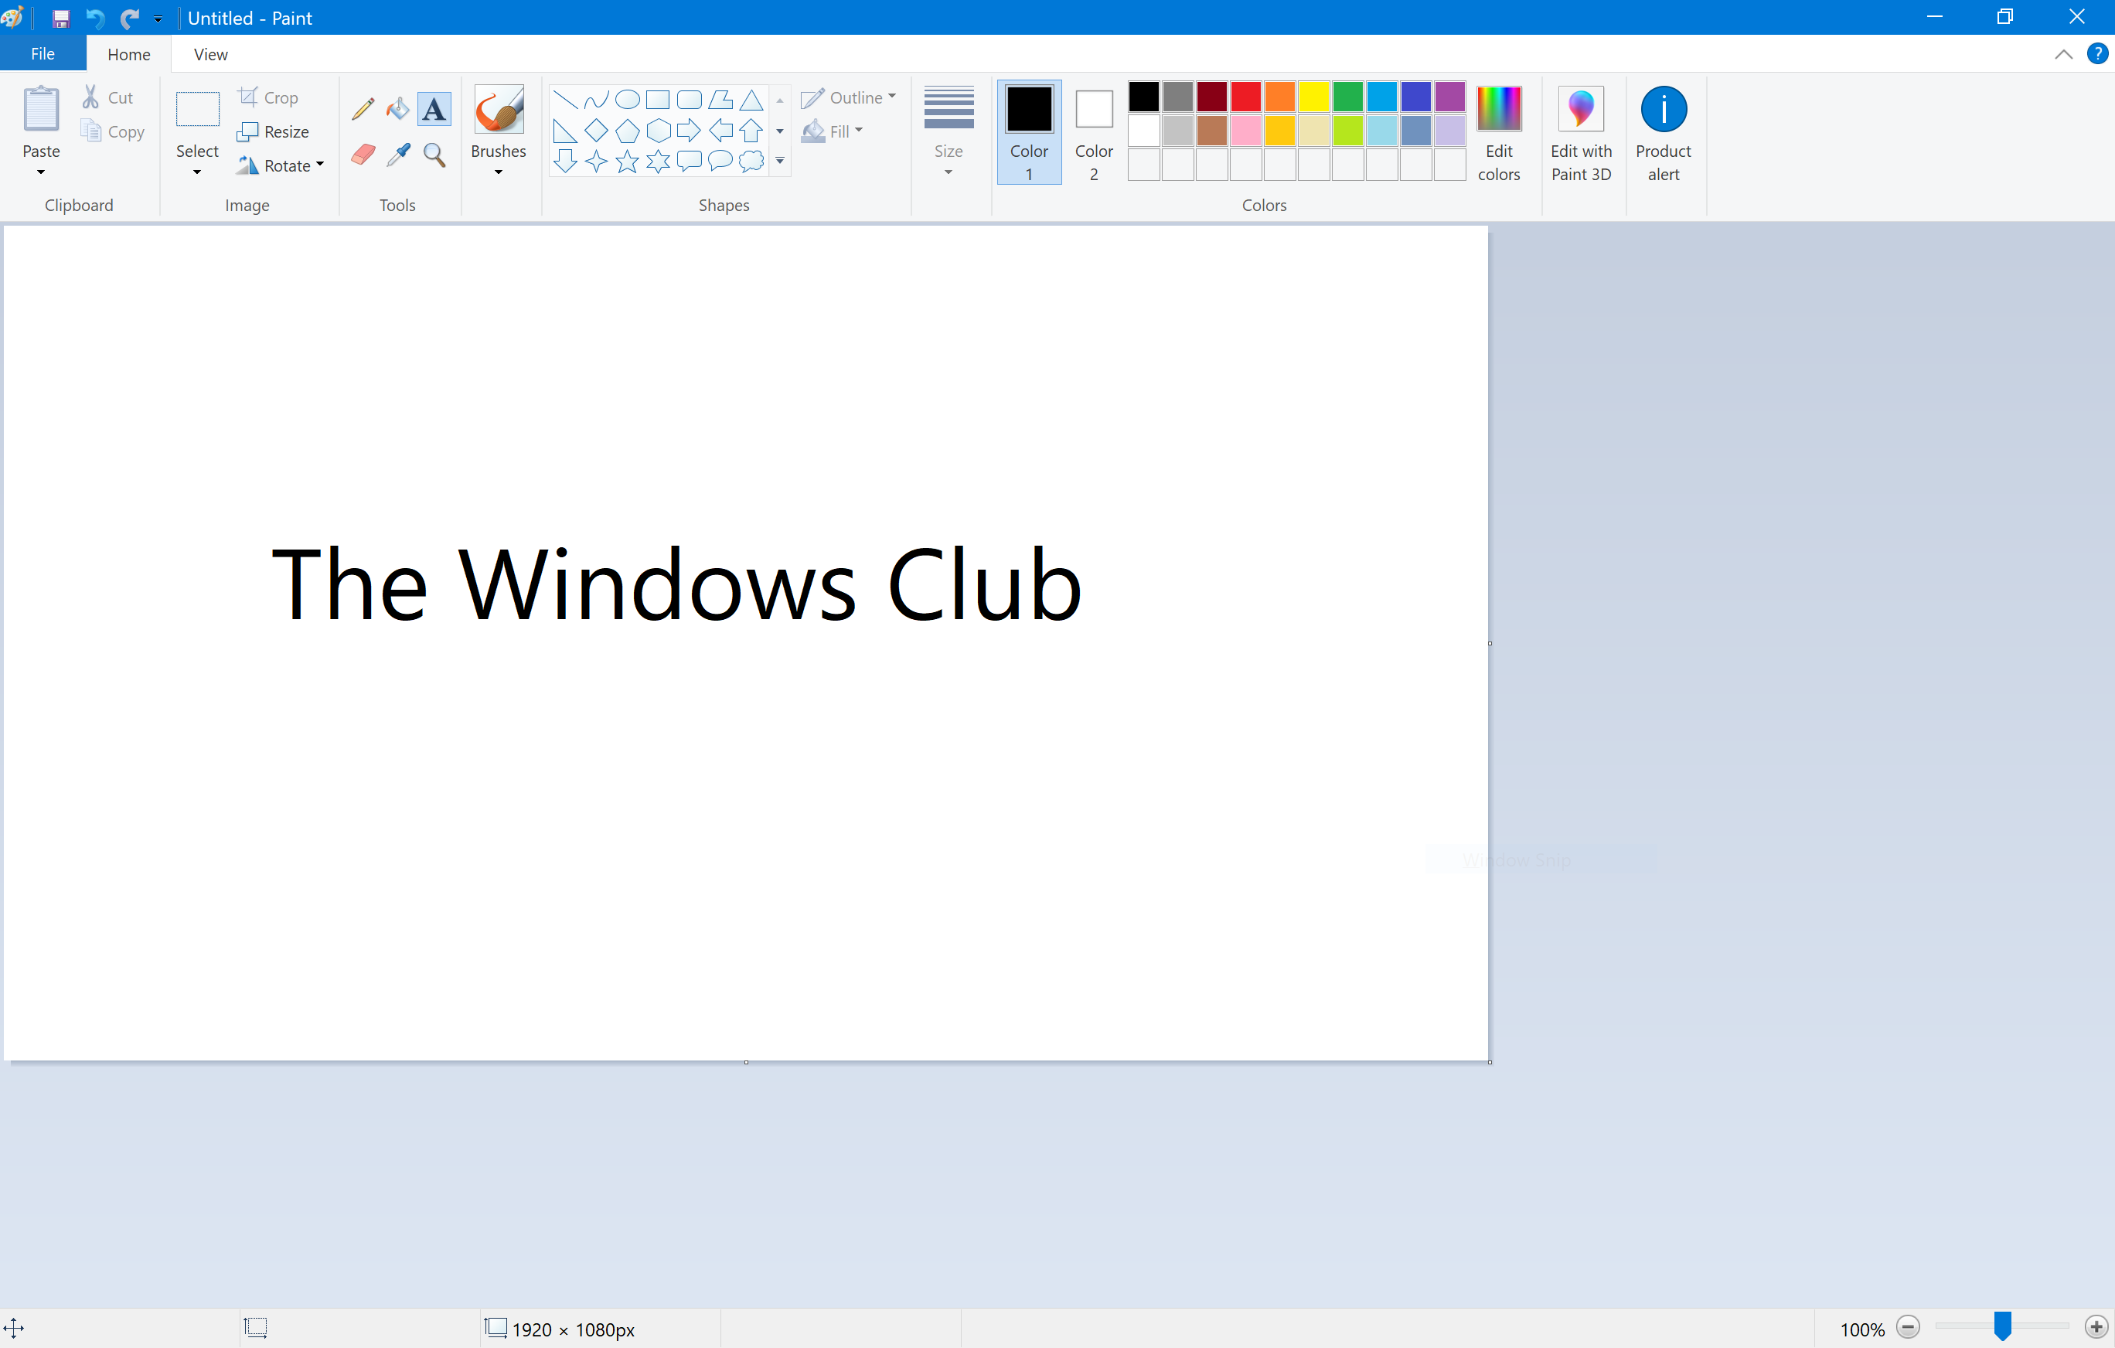2115x1348 pixels.
Task: Click the Resize button
Action: click(x=273, y=131)
